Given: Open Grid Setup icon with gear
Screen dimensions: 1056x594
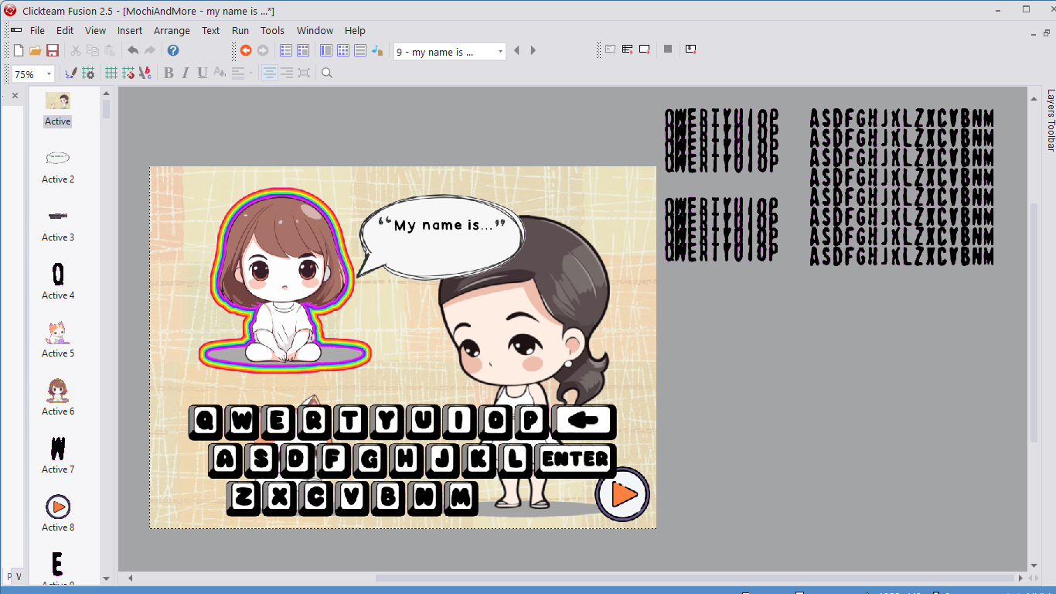Looking at the screenshot, I should (89, 73).
